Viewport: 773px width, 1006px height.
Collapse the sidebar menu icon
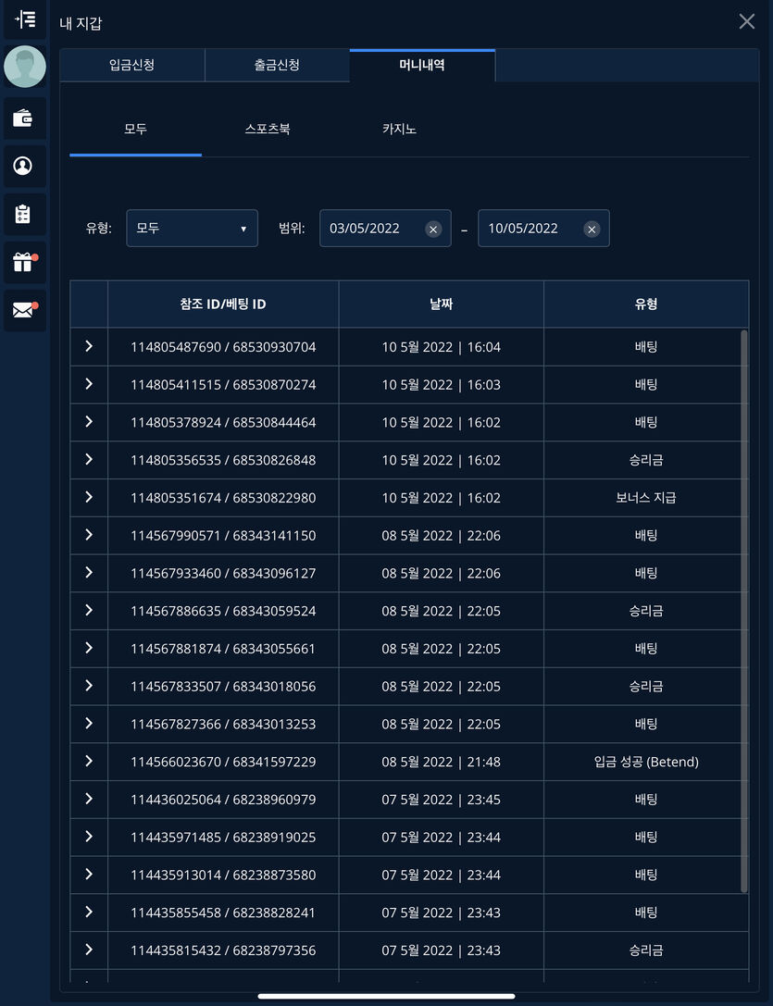(x=25, y=19)
